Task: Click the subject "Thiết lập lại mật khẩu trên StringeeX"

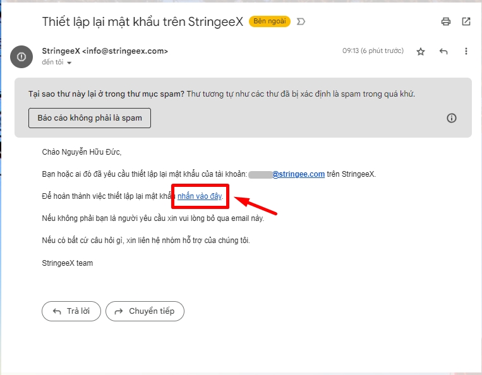Action: [x=142, y=21]
